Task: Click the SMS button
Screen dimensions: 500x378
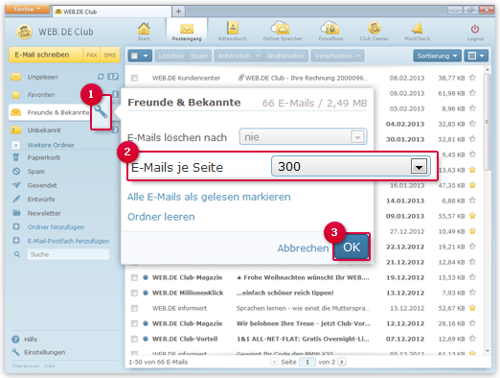Action: point(110,55)
